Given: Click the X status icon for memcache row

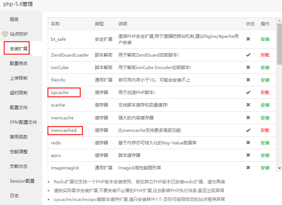Looking at the screenshot, I should tap(248, 118).
